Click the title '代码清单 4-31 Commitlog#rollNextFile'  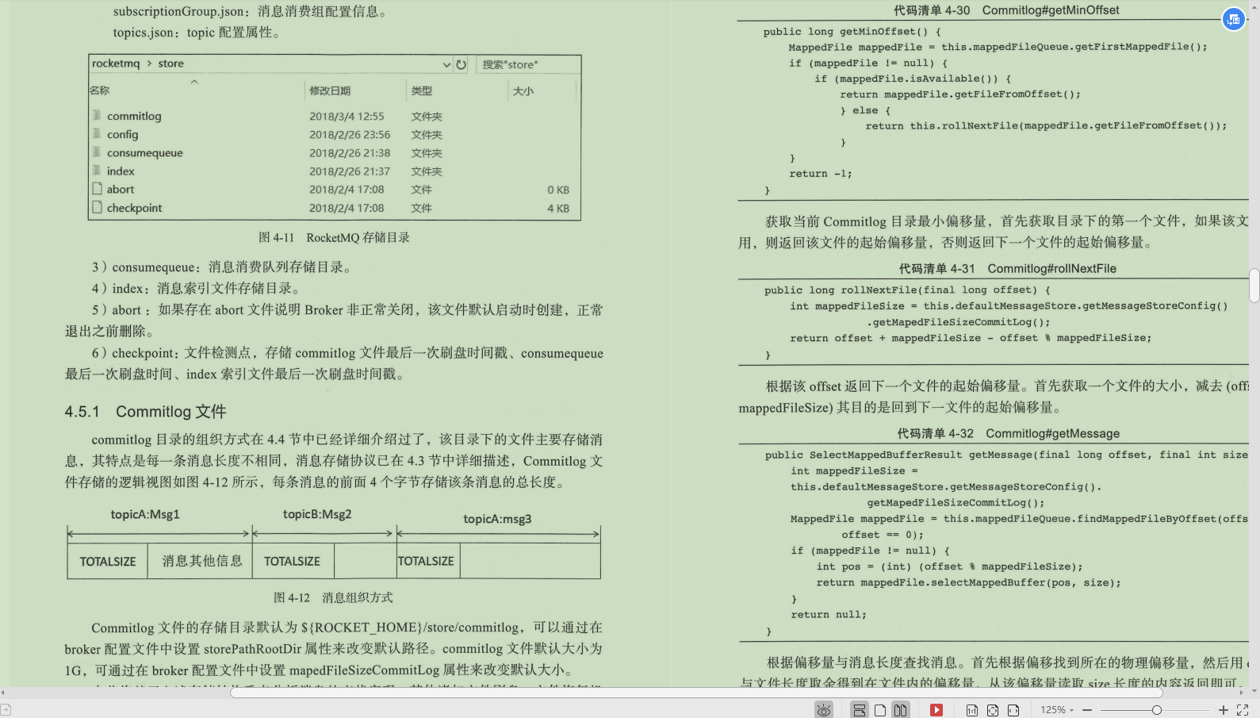(1007, 269)
